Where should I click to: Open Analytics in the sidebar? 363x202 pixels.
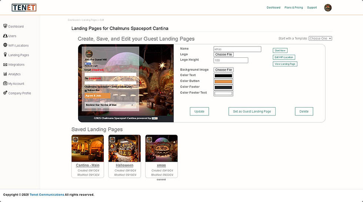coord(14,74)
